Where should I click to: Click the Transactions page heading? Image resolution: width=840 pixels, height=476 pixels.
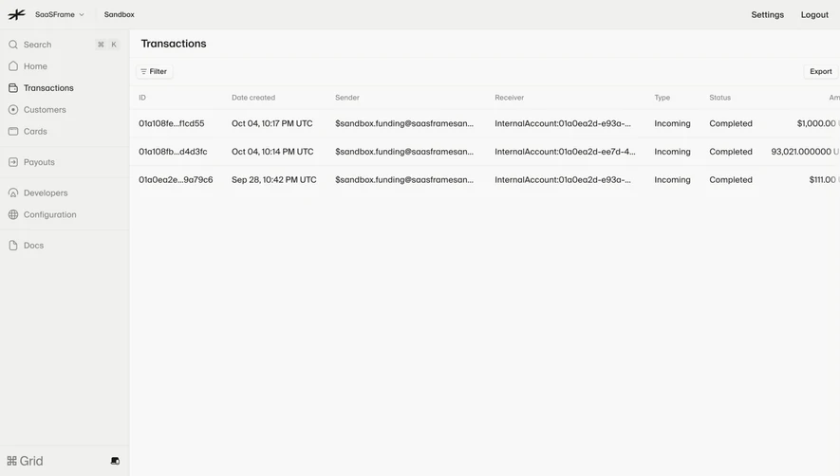[x=174, y=44]
